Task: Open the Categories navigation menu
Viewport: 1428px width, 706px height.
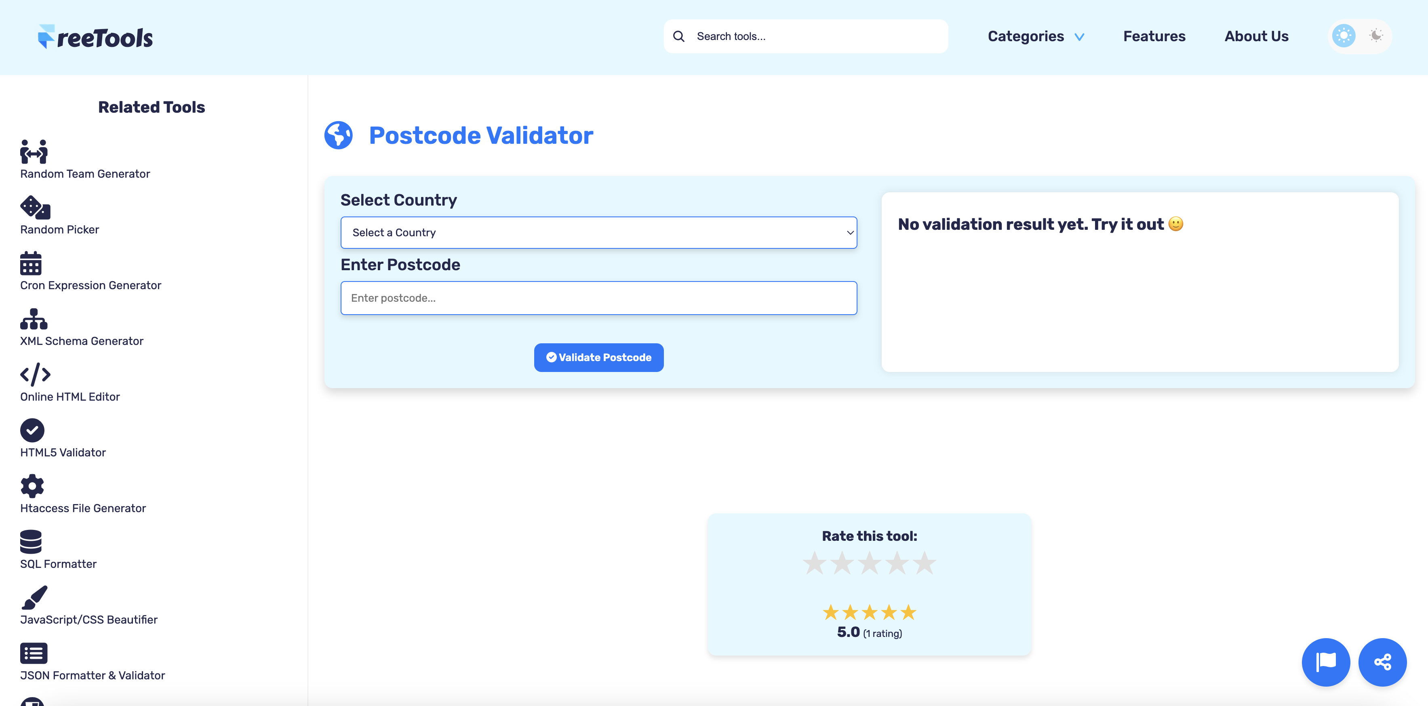Action: (1026, 36)
